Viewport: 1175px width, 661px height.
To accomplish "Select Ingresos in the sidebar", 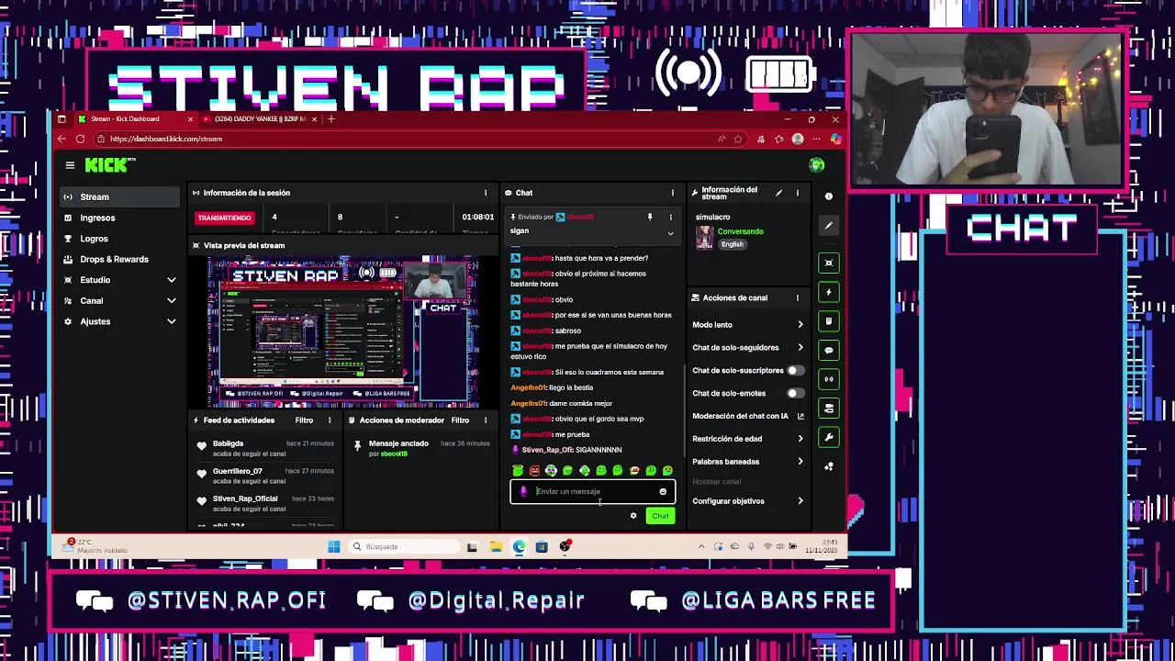I will 121,218.
